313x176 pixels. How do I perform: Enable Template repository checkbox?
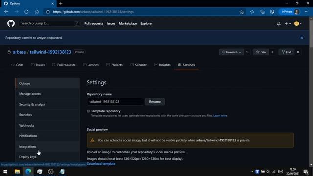click(x=88, y=111)
